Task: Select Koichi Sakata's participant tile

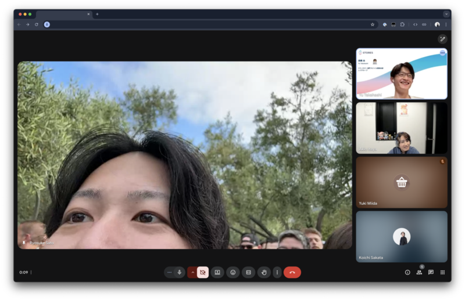Action: coord(402,236)
